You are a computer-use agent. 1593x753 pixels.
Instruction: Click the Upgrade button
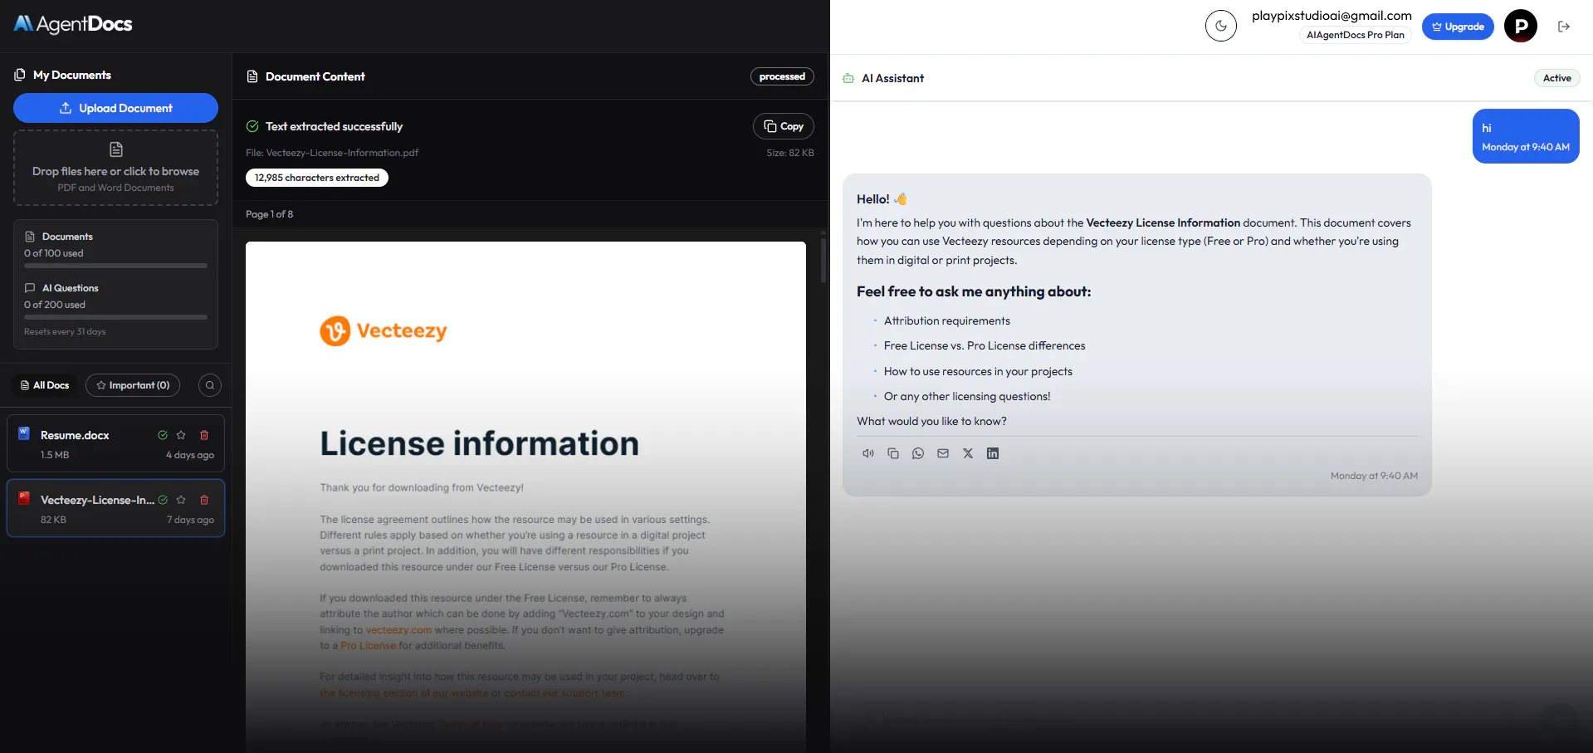(1458, 27)
